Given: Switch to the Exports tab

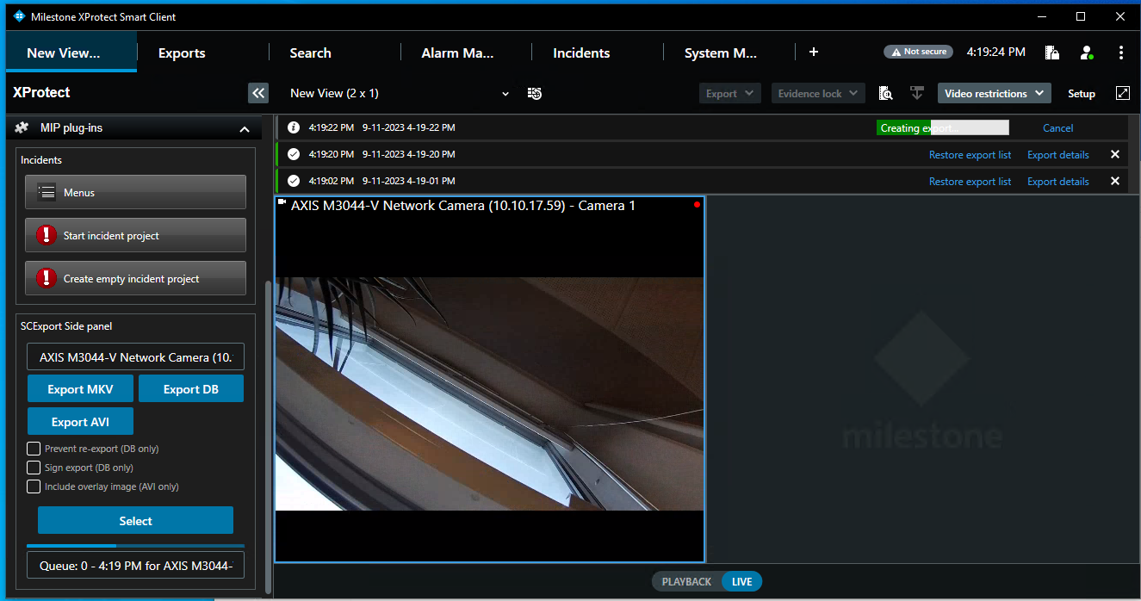Looking at the screenshot, I should coord(182,53).
